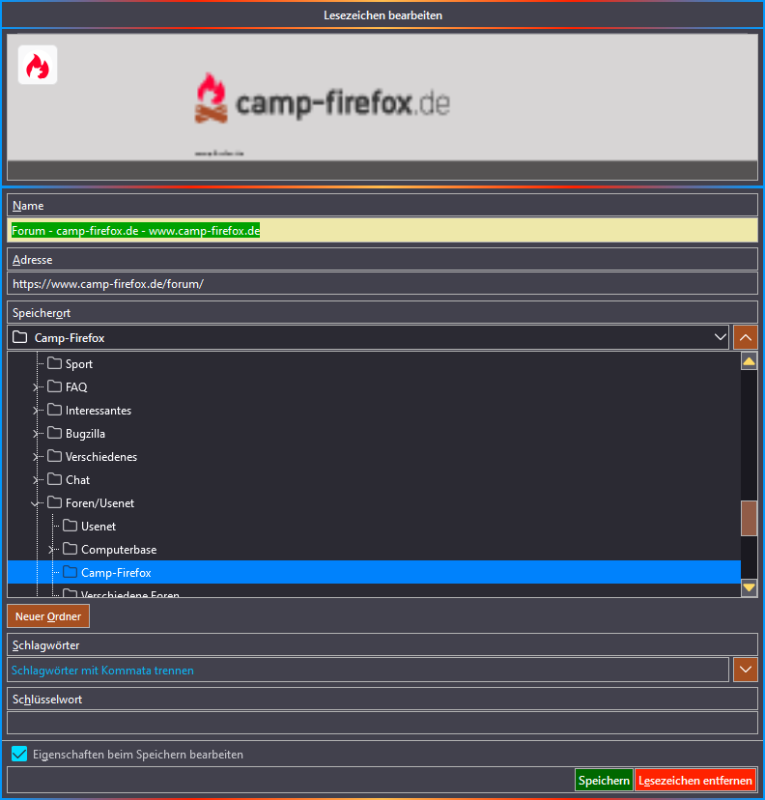The width and height of the screenshot is (765, 800).
Task: Click the Interessantes folder icon
Action: 54,410
